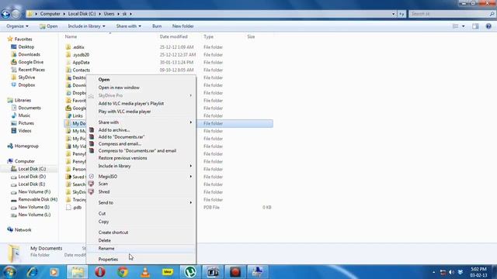The height and width of the screenshot is (279, 497).
Task: Open the Include in library toolbar dropdown
Action: point(86,26)
